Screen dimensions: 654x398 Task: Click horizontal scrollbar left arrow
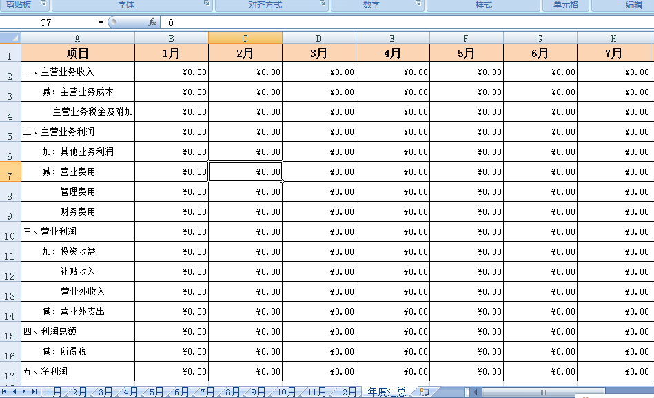click(x=476, y=392)
